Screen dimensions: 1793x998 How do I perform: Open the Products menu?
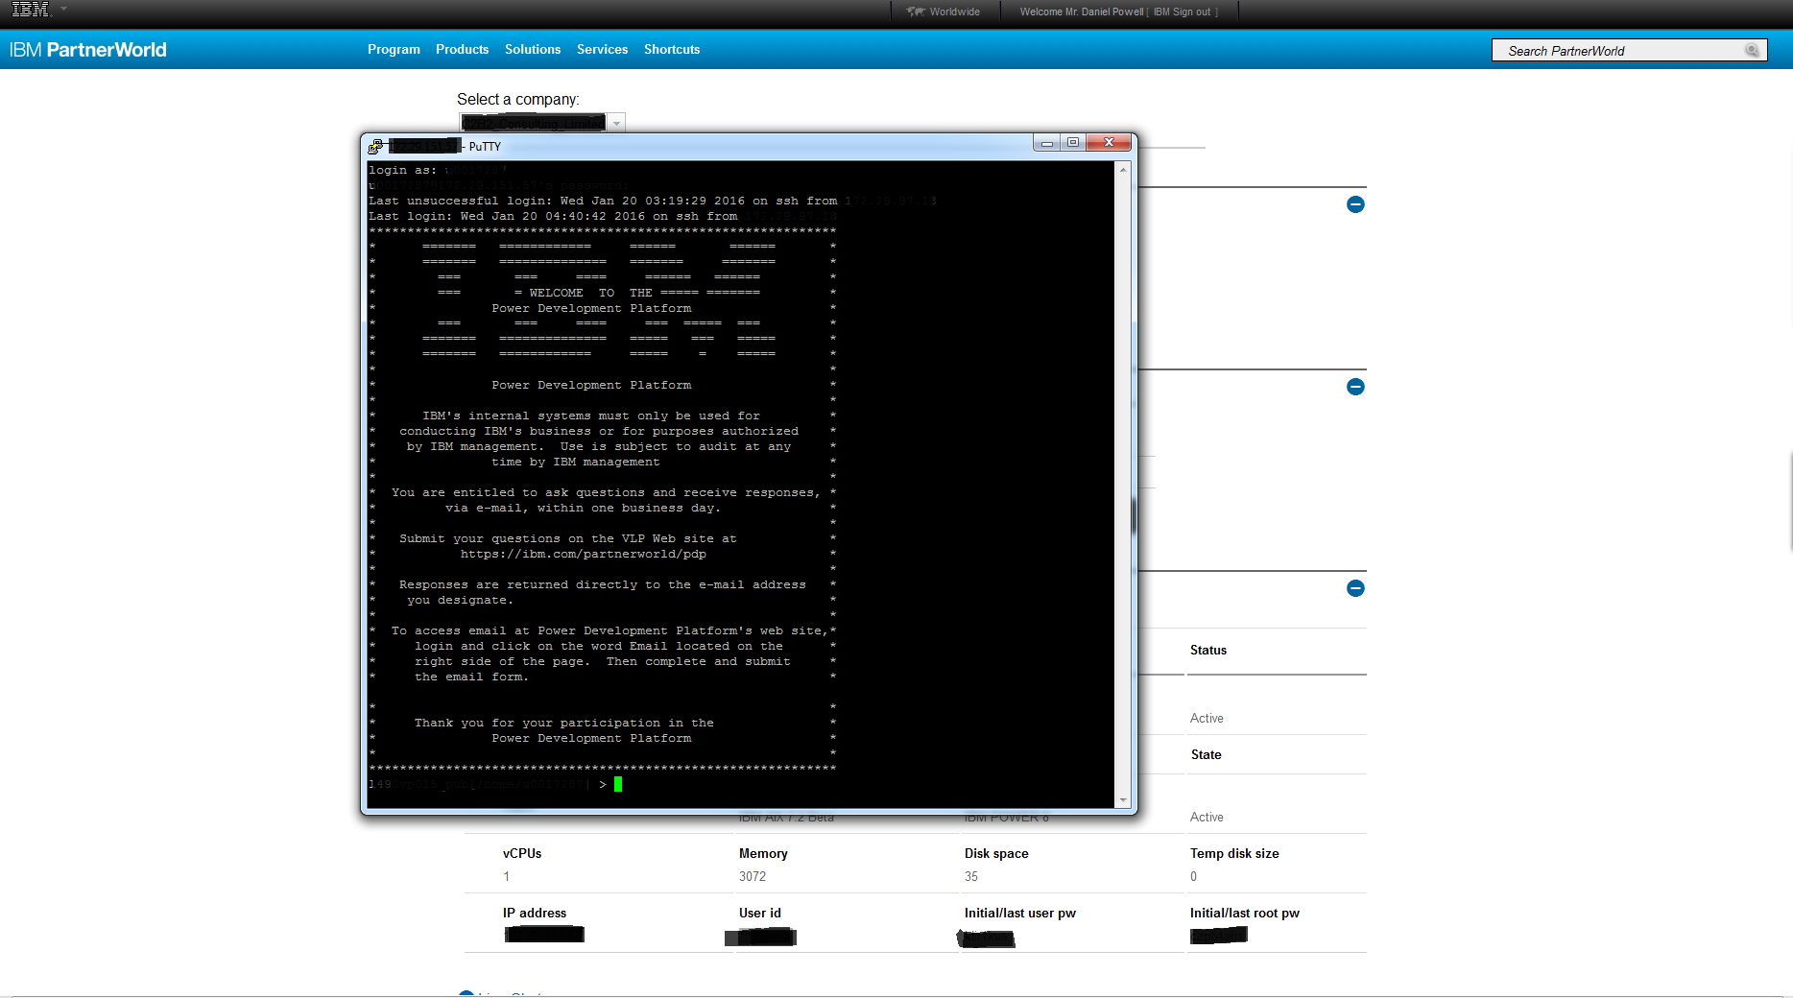462,50
